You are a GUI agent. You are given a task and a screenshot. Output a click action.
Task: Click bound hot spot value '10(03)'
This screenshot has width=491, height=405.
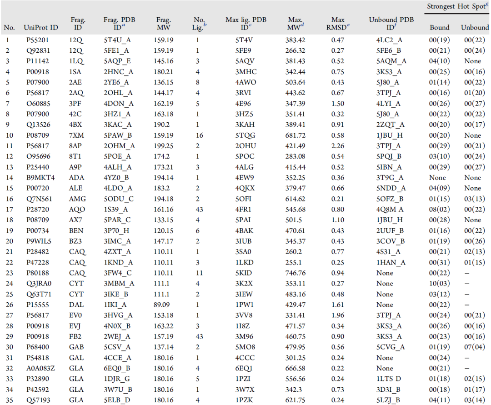pos(439,284)
